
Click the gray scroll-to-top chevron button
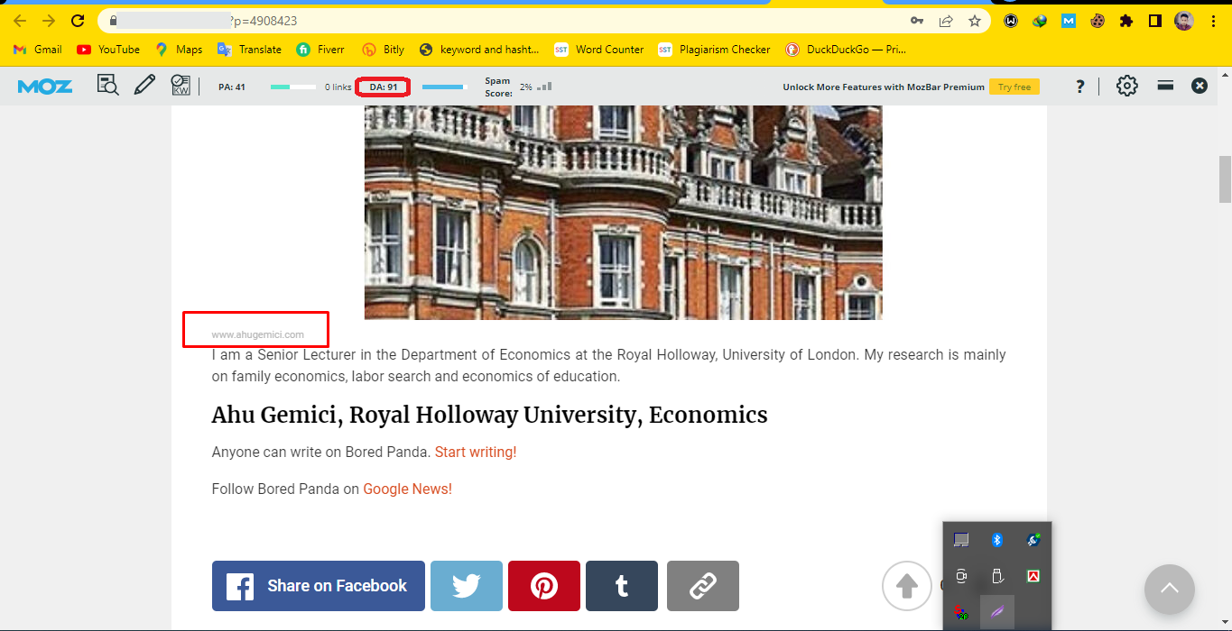(1169, 590)
